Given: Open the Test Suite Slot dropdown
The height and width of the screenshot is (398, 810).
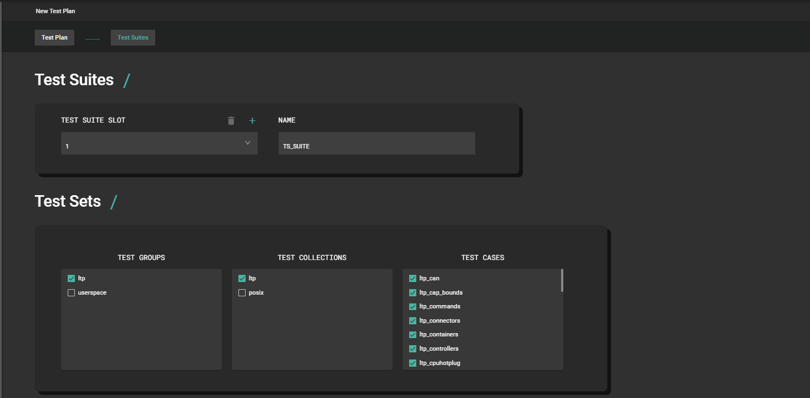Looking at the screenshot, I should tap(159, 143).
